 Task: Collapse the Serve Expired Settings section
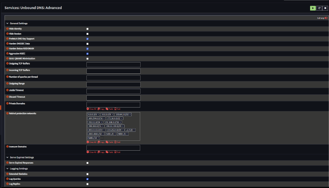pyautogui.click(x=7, y=158)
